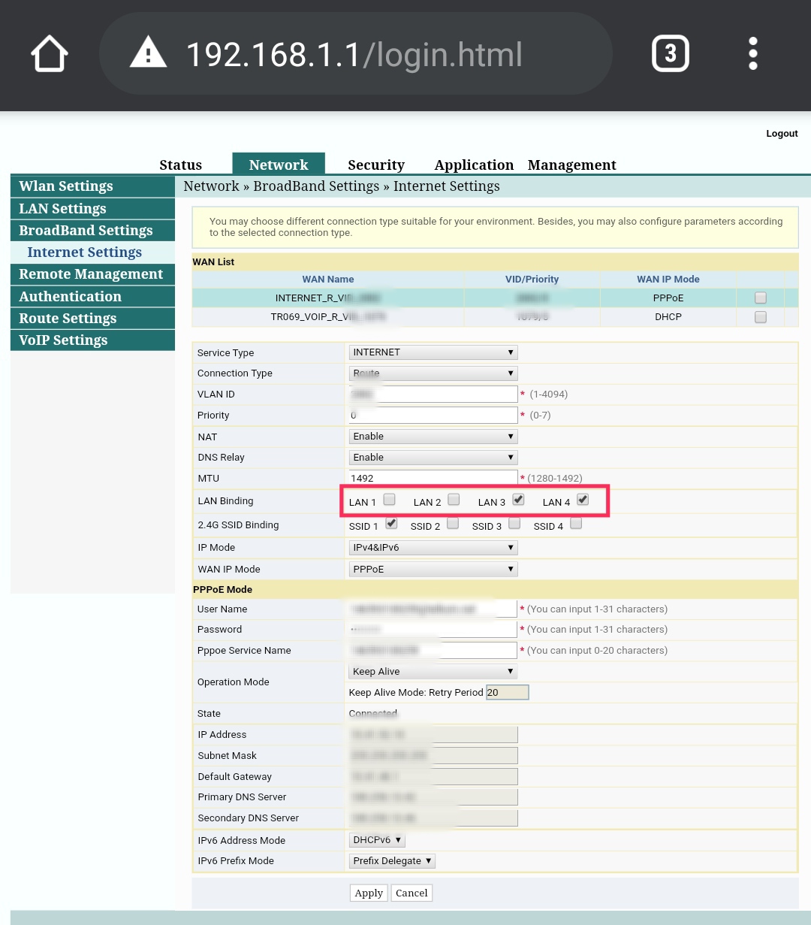Click the MTU input field

pyautogui.click(x=433, y=477)
